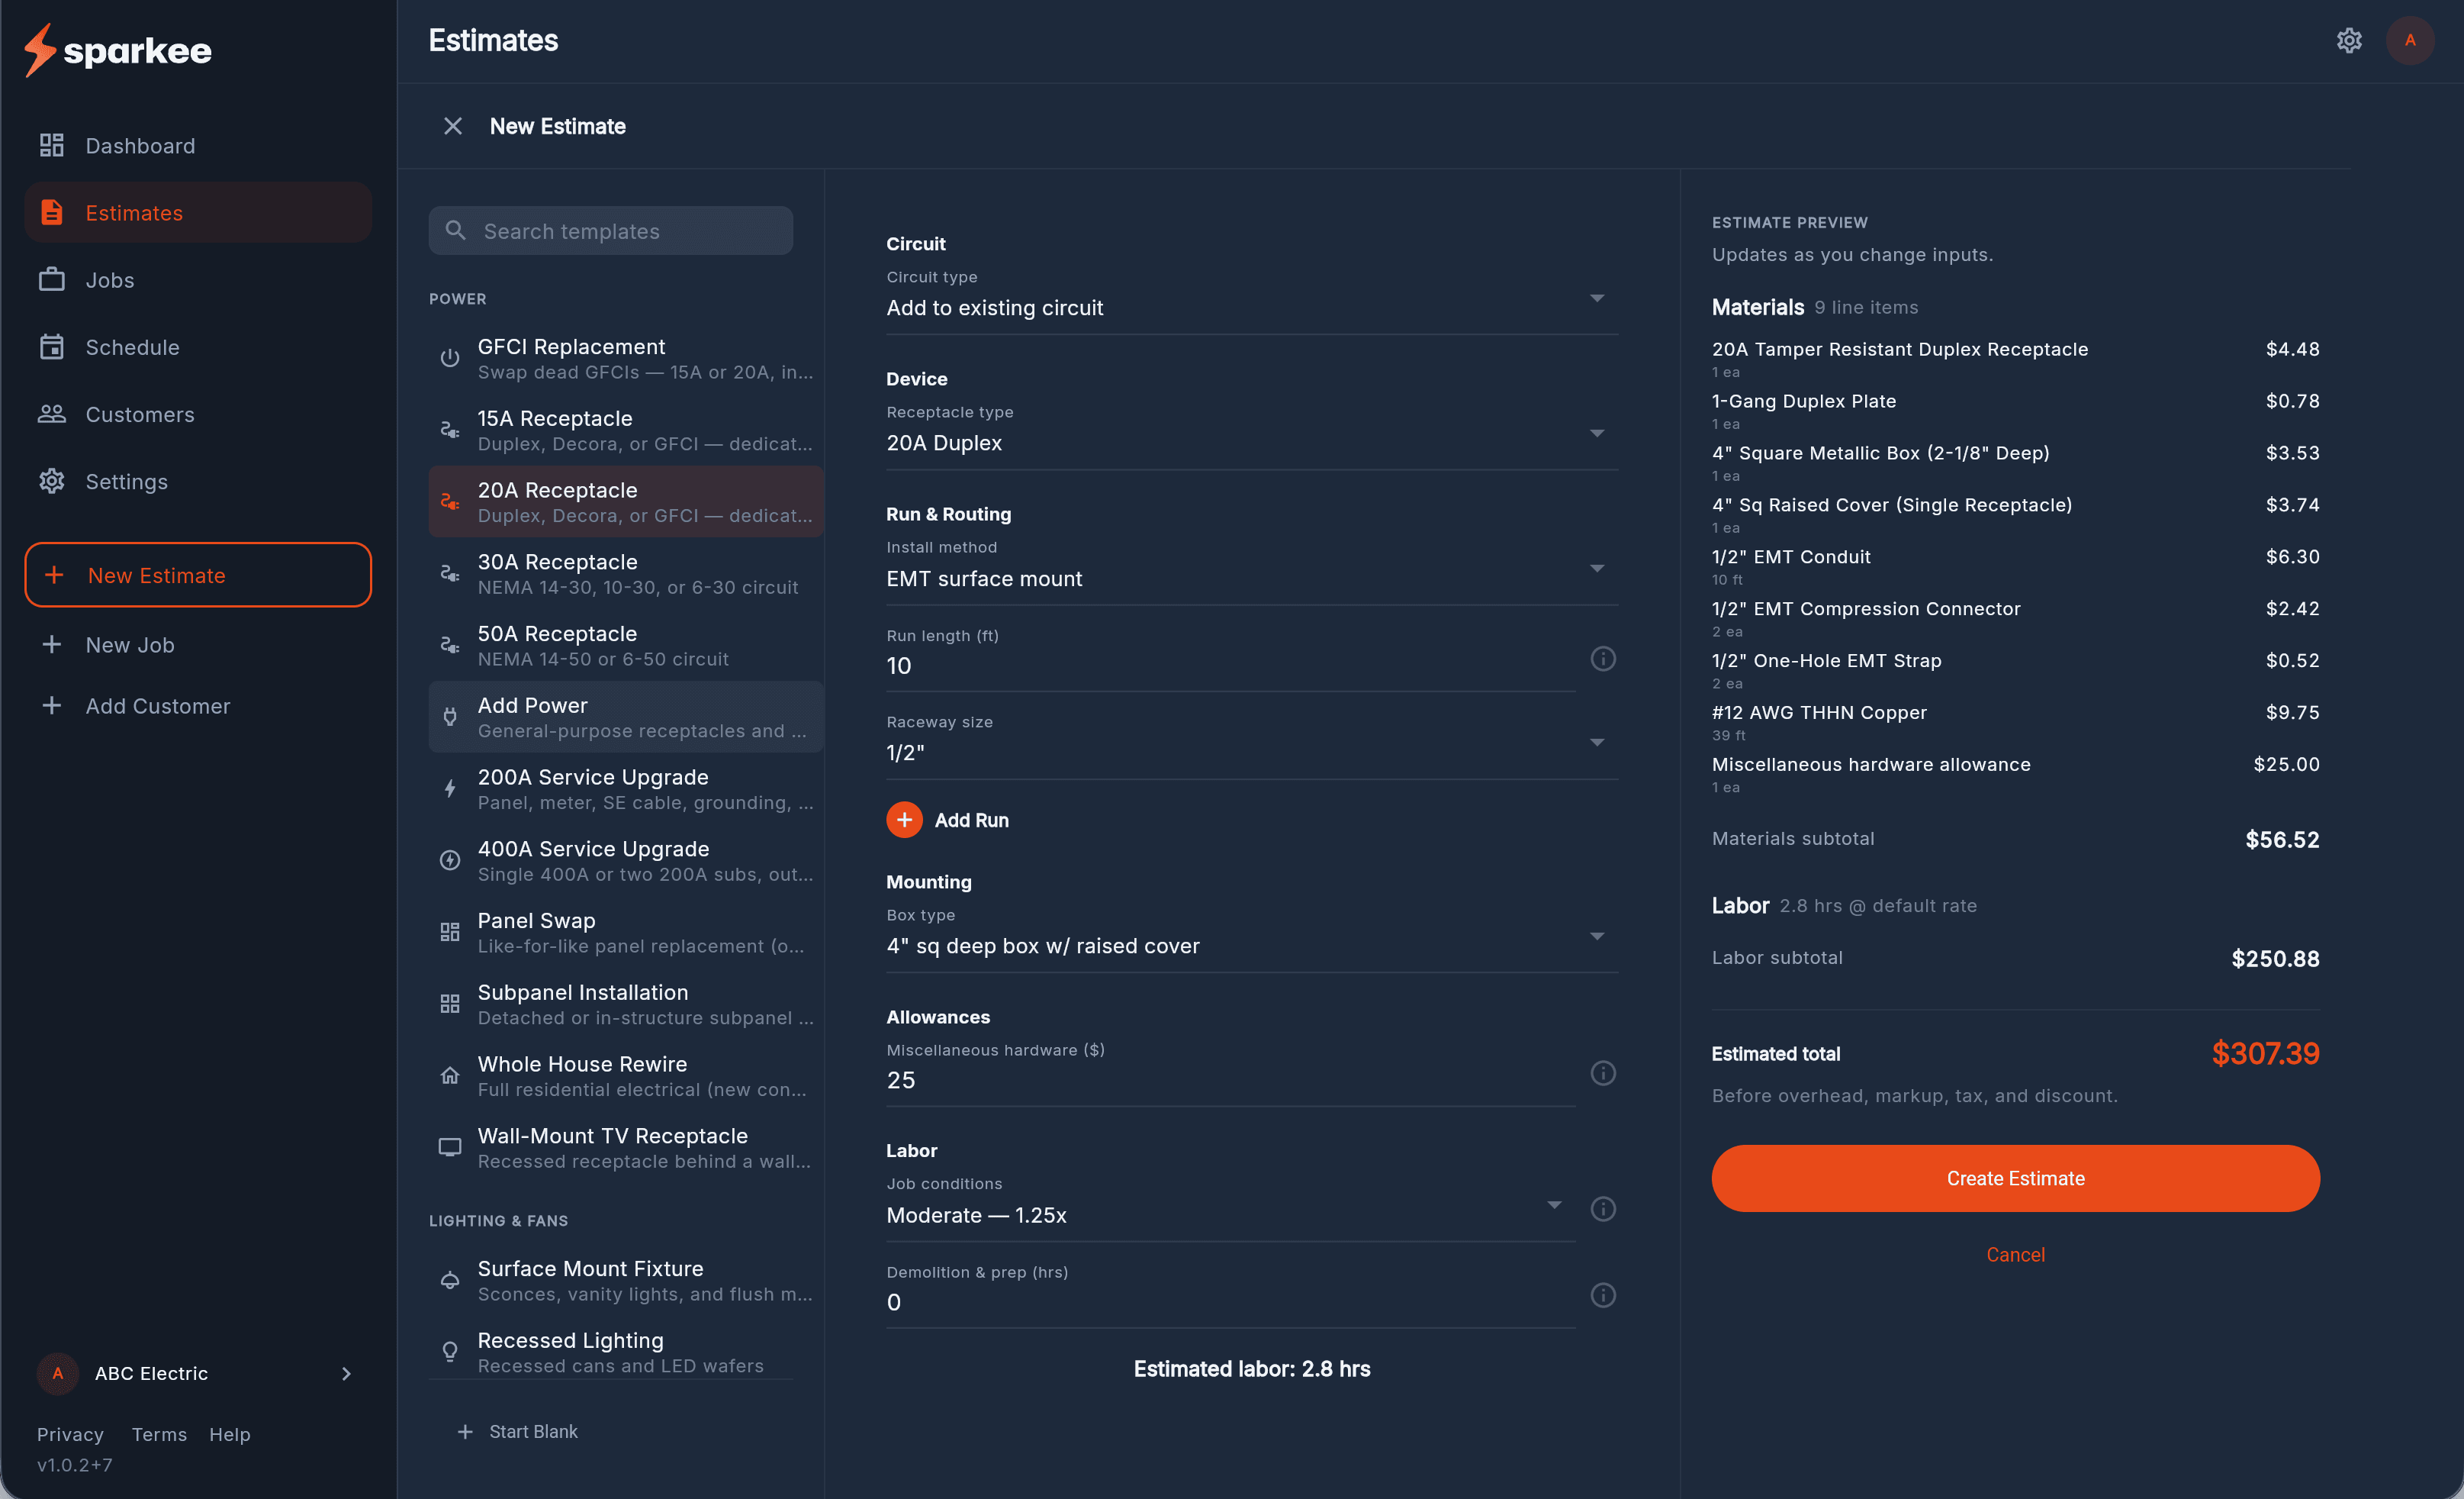Click the Materials subtotal $56.52 value
Viewport: 2464px width, 1499px height.
2282,839
